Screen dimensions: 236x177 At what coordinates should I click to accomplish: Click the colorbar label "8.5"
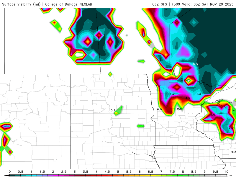click(194, 172)
